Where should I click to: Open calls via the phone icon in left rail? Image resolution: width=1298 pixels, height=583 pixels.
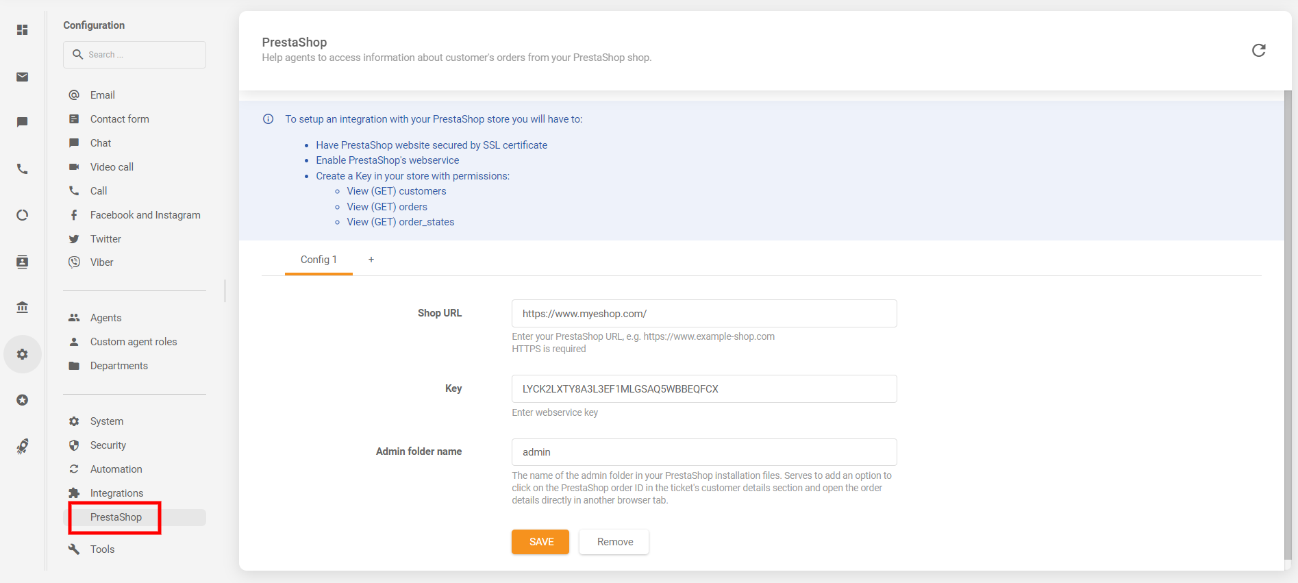pos(23,169)
